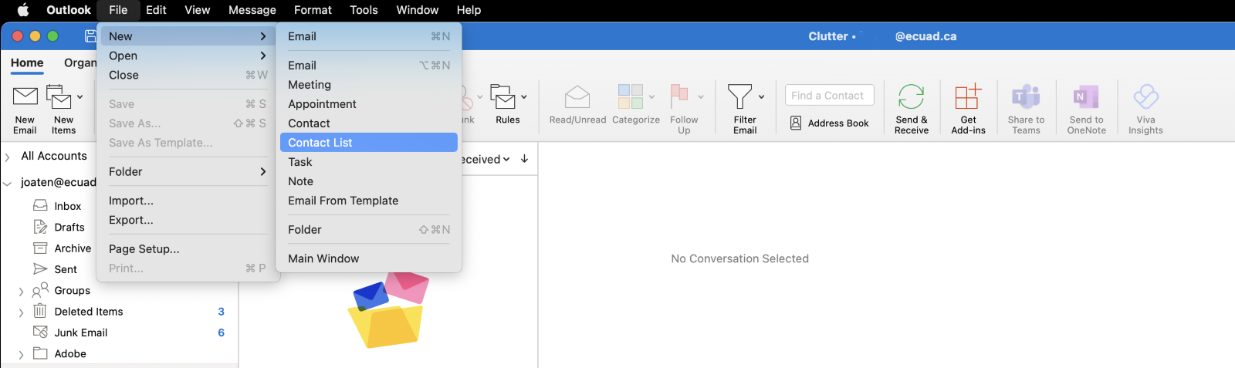The image size is (1235, 368).
Task: Click the Find a Contact search field
Action: pos(830,95)
